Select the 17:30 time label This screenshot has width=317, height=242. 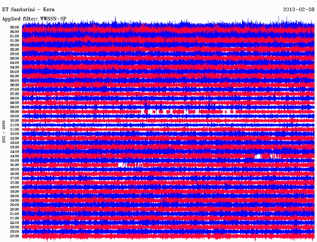click(15, 183)
